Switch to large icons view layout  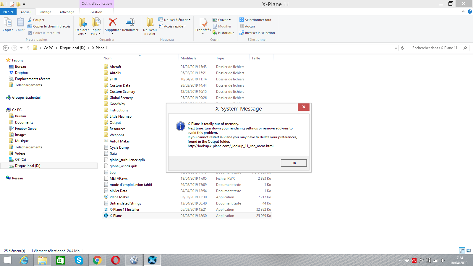[x=469, y=251]
